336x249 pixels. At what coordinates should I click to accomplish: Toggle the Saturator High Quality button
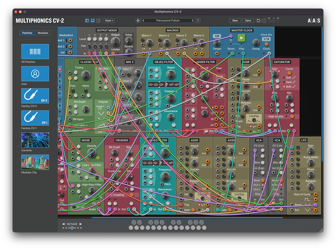click(292, 117)
